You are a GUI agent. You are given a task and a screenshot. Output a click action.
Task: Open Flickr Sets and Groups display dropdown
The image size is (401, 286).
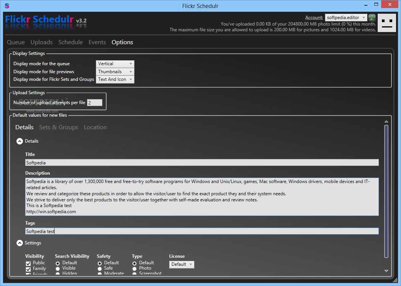115,79
